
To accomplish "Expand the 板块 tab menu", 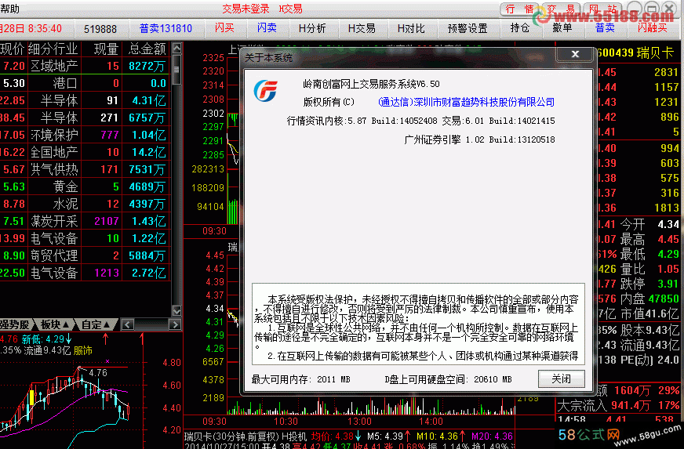I will (55, 324).
